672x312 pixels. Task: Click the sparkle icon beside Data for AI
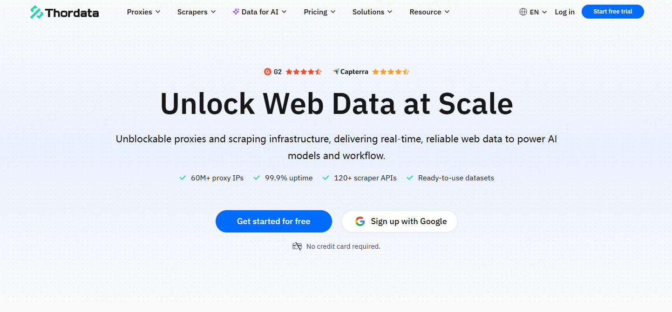click(236, 12)
